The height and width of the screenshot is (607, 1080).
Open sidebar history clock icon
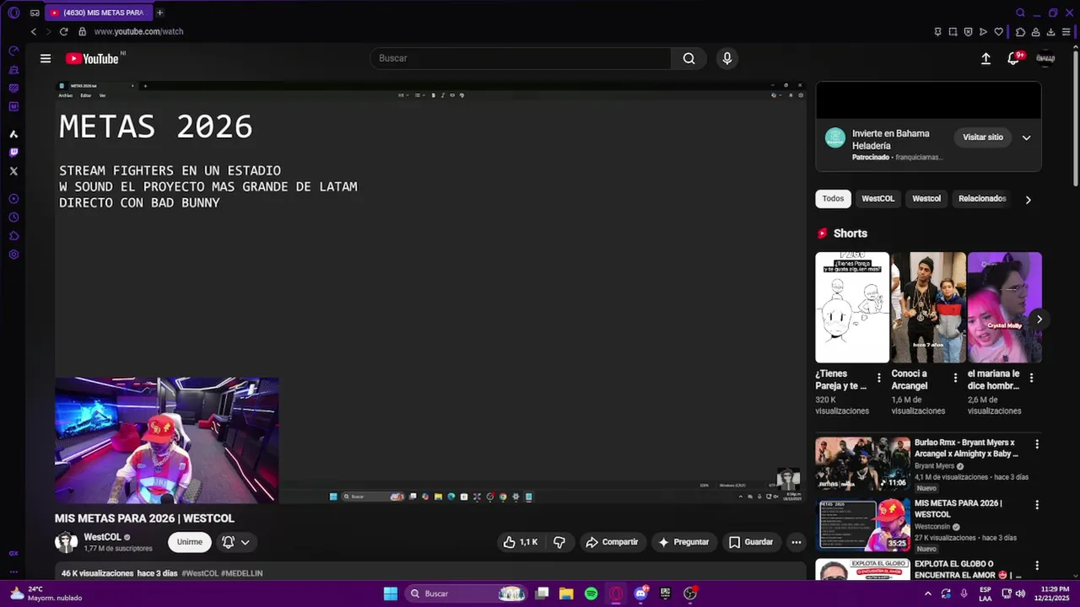13,218
